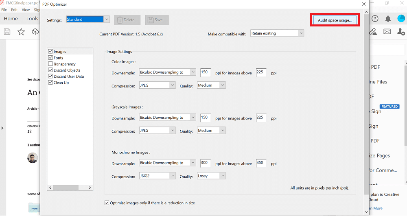Click the floppy disk save icon in Acrobat toolbar
This screenshot has height=216, width=407.
tap(7, 32)
